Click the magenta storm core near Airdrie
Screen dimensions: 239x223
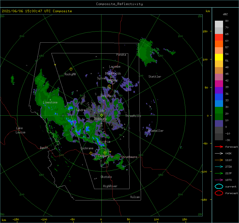pyautogui.click(x=100, y=144)
